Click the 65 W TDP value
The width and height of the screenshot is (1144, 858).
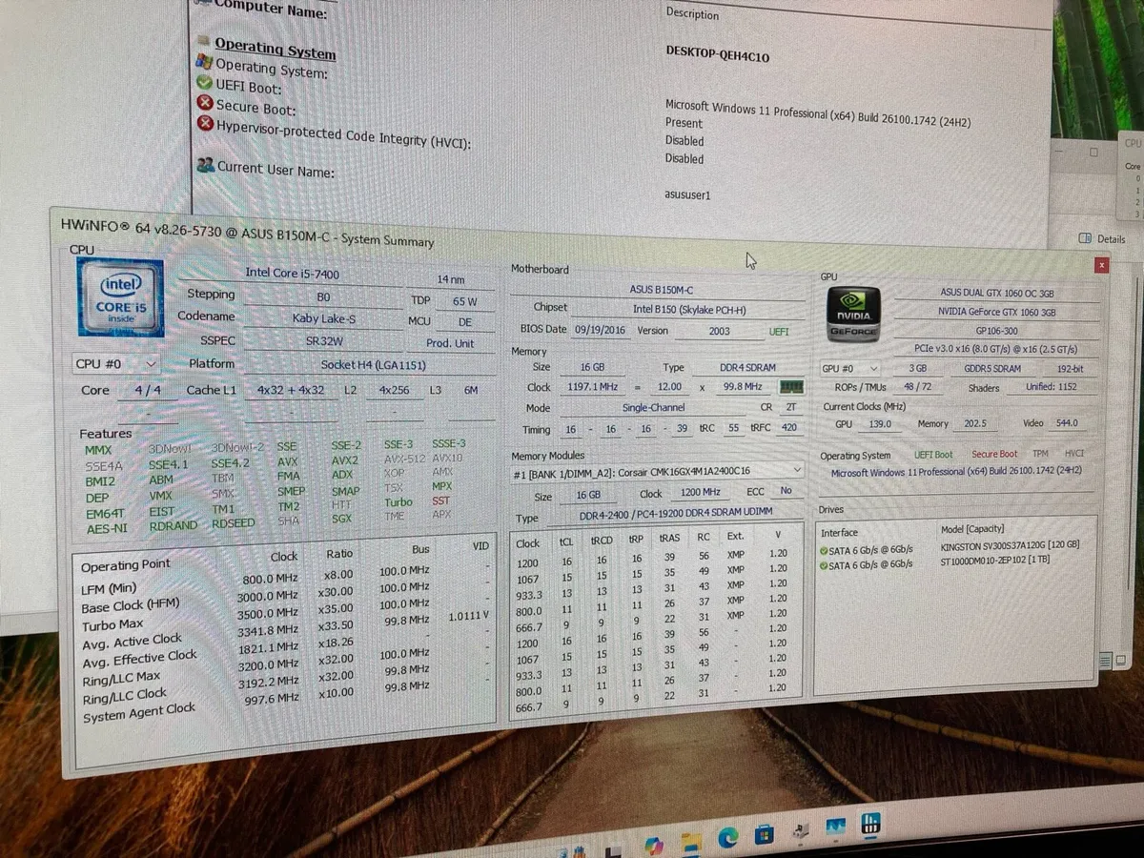coord(464,301)
